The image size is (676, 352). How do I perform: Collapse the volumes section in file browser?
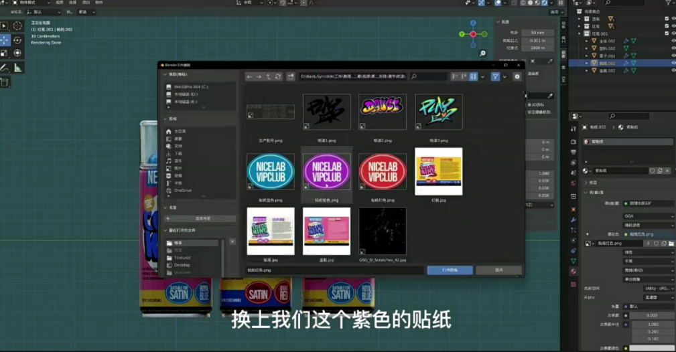pyautogui.click(x=165, y=74)
